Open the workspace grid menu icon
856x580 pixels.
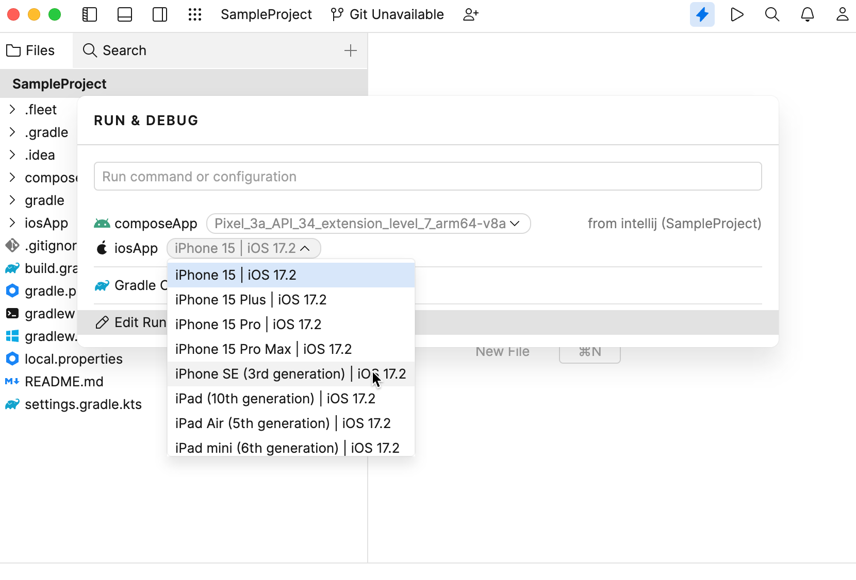tap(195, 14)
